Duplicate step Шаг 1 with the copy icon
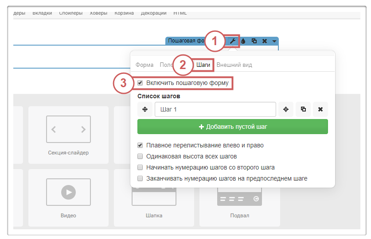 coord(303,109)
